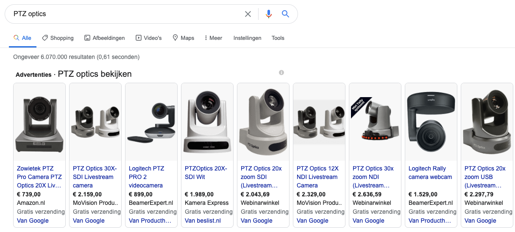This screenshot has width=515, height=232.
Task: Open the PTZOptics 20X-SDI Wit image
Action: tap(207, 122)
